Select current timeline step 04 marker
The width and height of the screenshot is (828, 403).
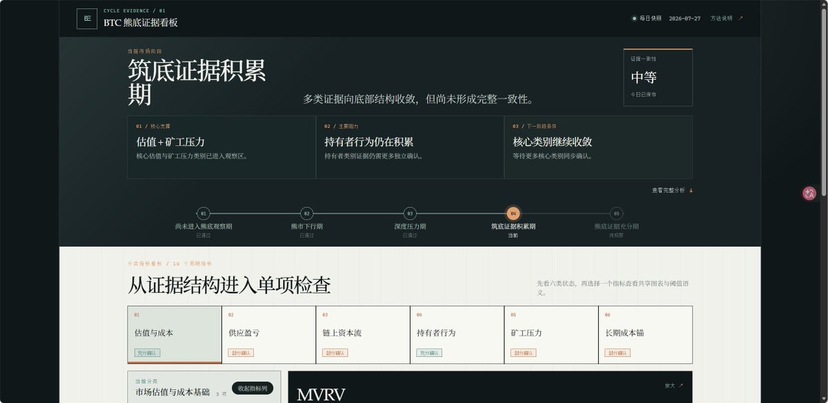[x=513, y=214]
